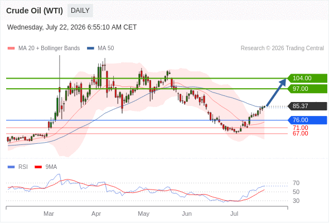
Task: Toggle the RSI legend label
Action: pyautogui.click(x=23, y=167)
